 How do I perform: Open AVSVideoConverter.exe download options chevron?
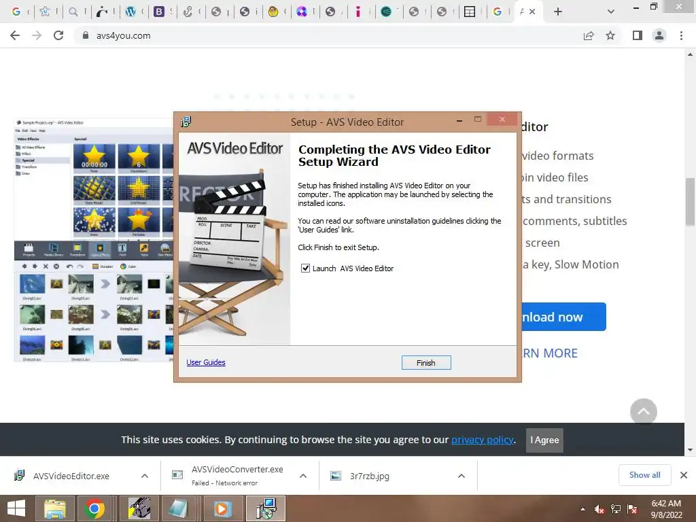[303, 476]
